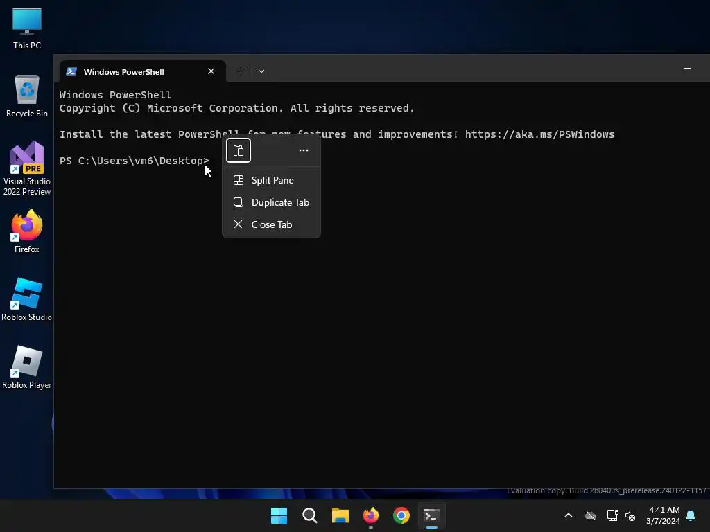Screen dimensions: 710x532
Task: Select the This PC desktop icon
Action: pyautogui.click(x=27, y=28)
